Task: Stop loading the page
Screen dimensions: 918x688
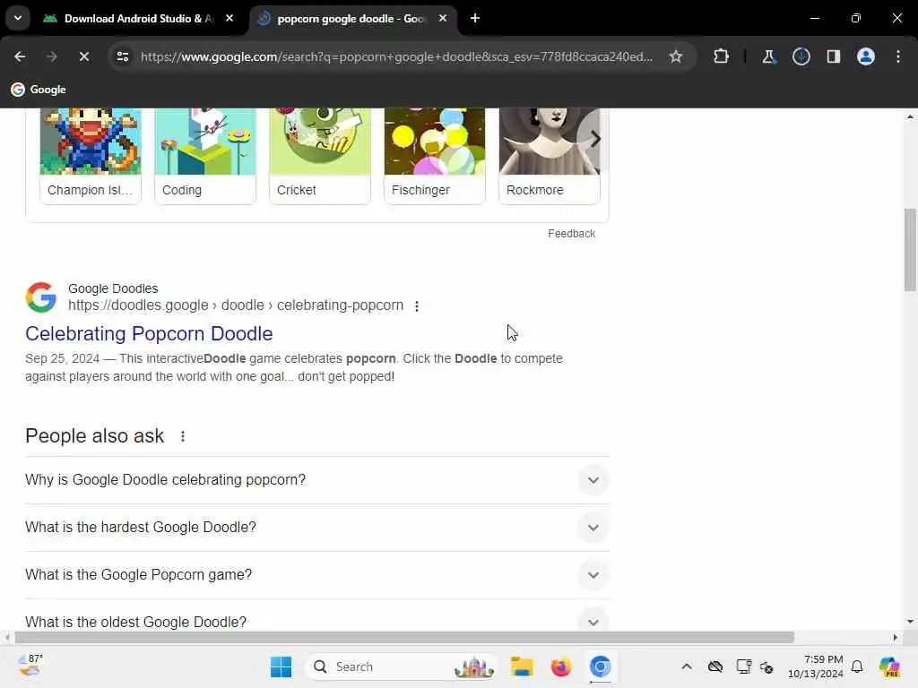Action: click(x=83, y=56)
